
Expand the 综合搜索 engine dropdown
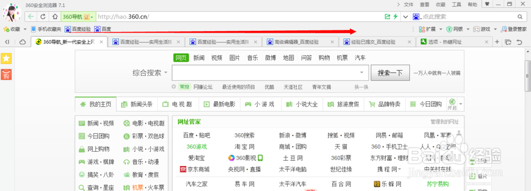150,73
